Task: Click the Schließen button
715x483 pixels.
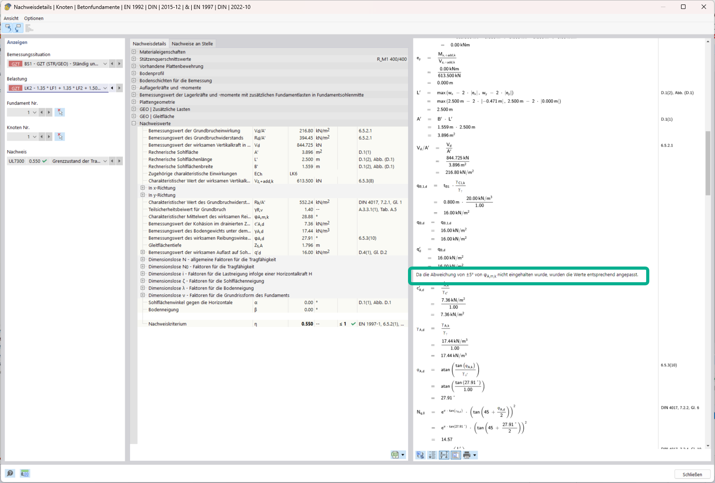Action: tap(692, 475)
